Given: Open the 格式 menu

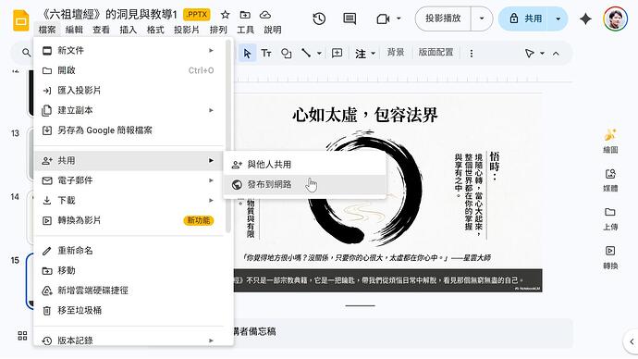Looking at the screenshot, I should [155, 30].
